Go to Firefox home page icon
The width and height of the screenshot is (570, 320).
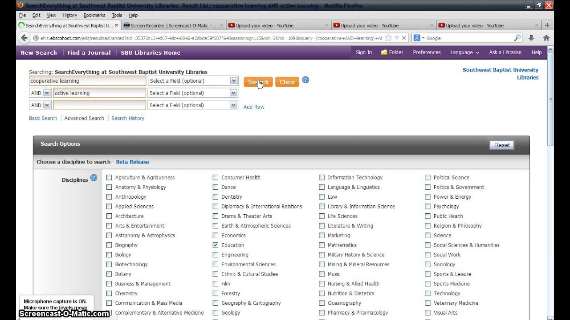coord(546,38)
